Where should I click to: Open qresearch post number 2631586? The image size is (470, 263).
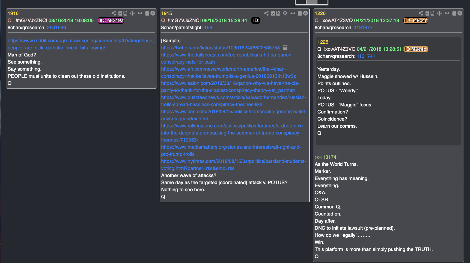(56, 28)
